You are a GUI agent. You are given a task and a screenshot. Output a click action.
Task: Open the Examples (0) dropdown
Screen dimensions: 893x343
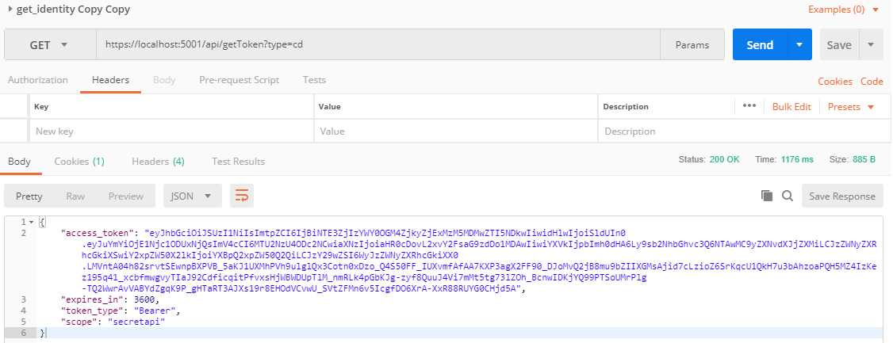(x=844, y=10)
